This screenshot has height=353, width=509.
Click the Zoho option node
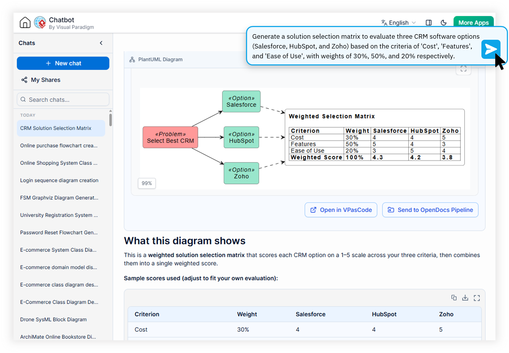coord(241,173)
